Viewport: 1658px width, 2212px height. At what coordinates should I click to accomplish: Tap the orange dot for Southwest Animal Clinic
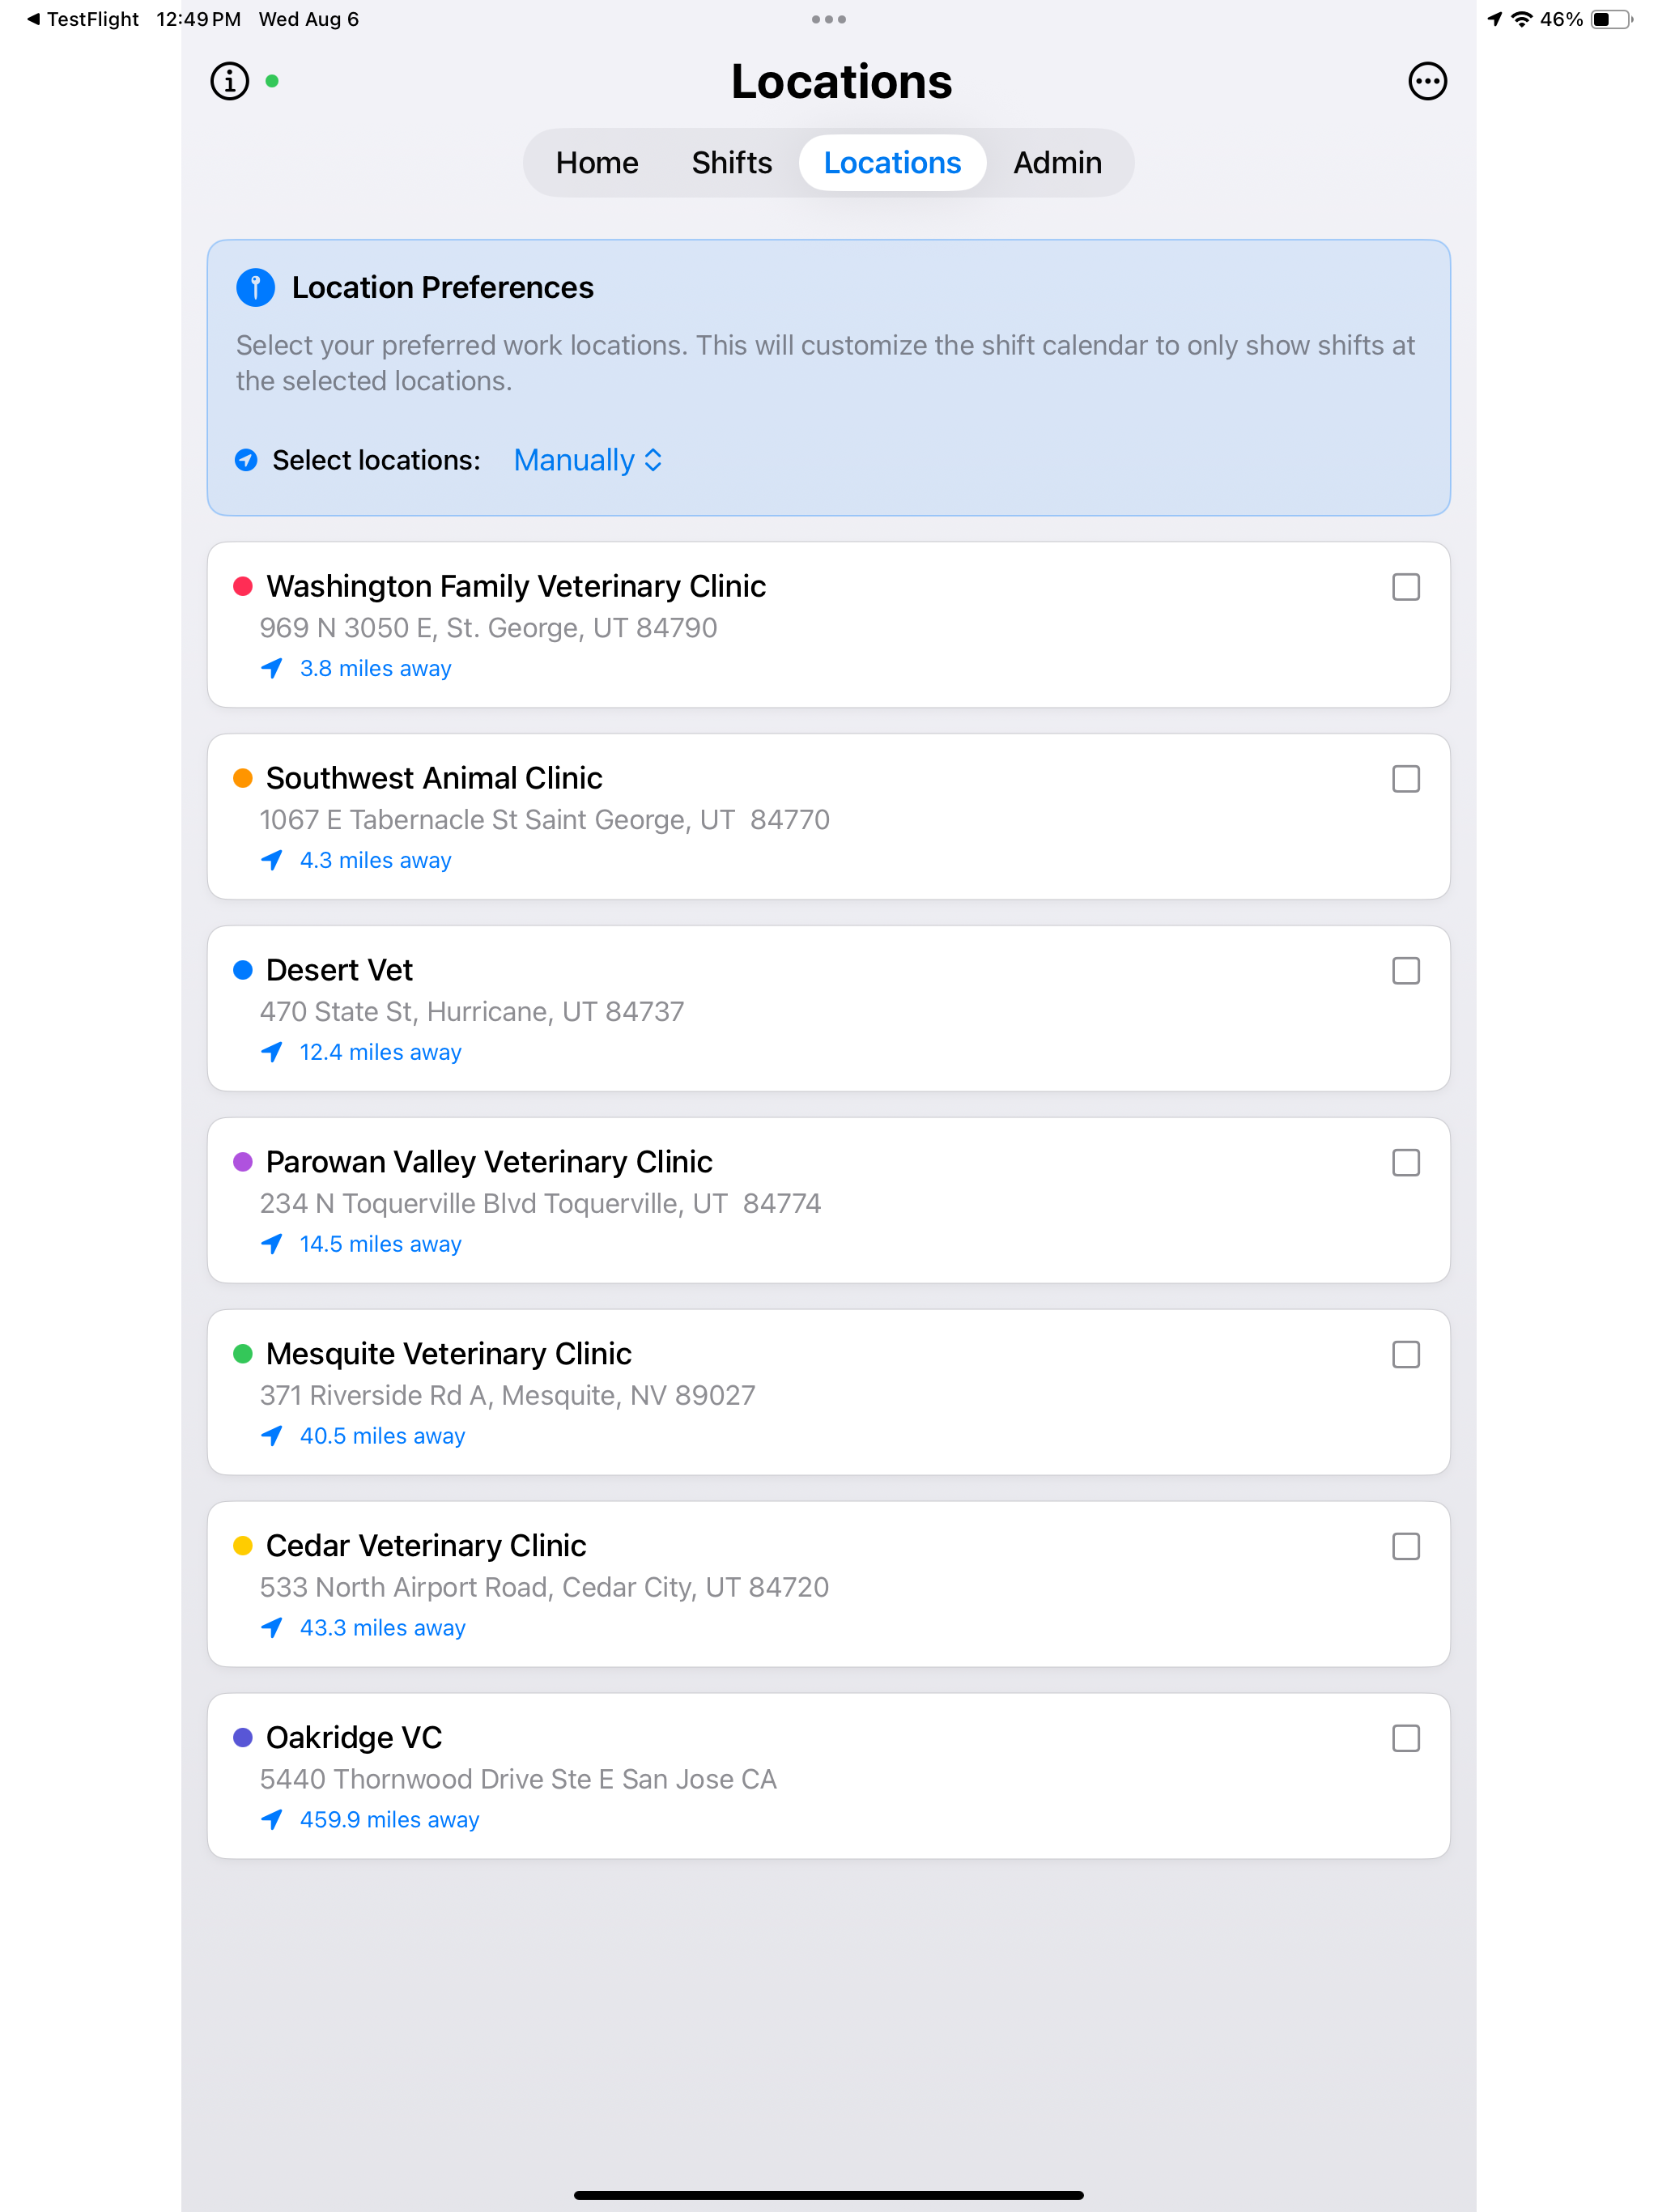tap(242, 778)
